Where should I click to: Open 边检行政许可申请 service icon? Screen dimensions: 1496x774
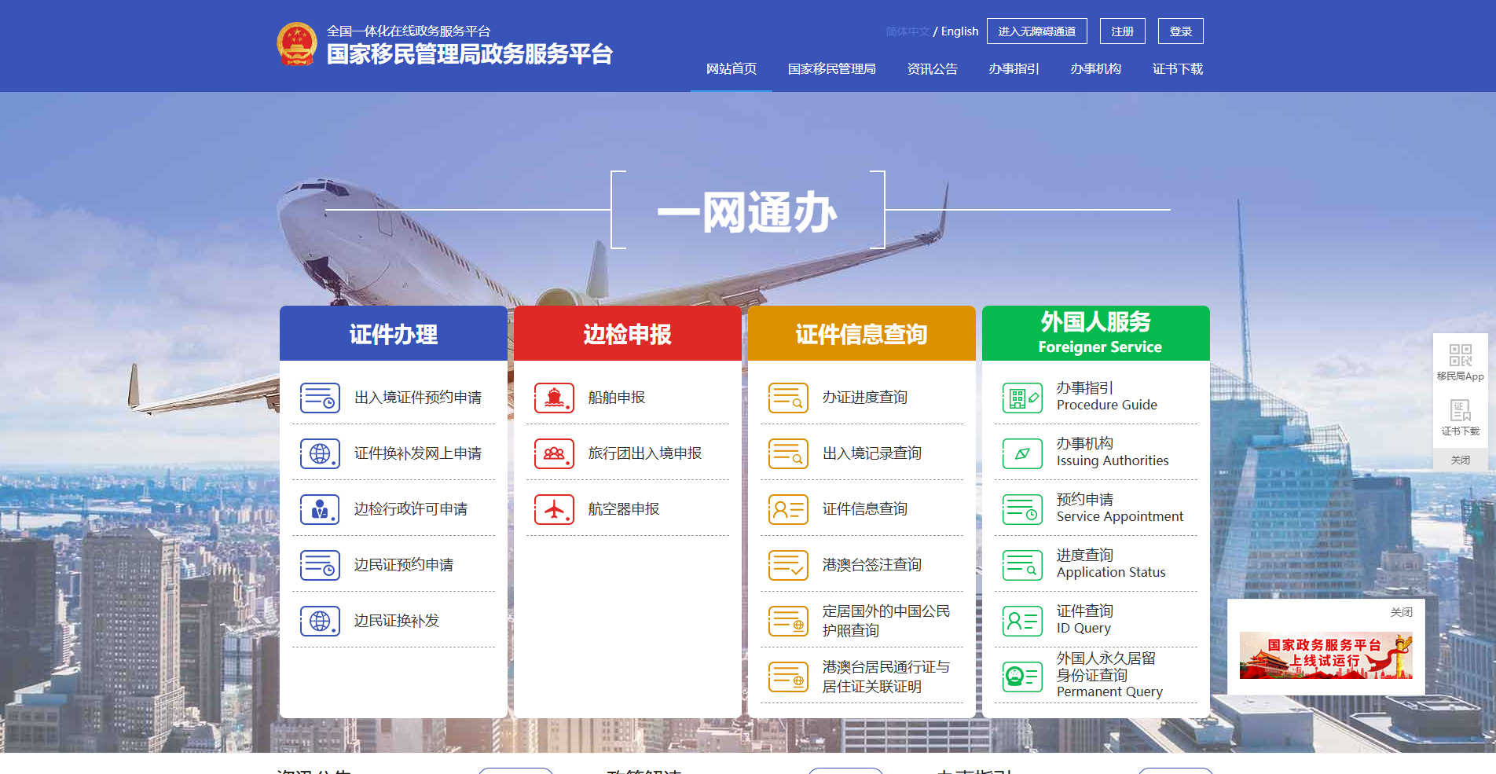[x=319, y=509]
